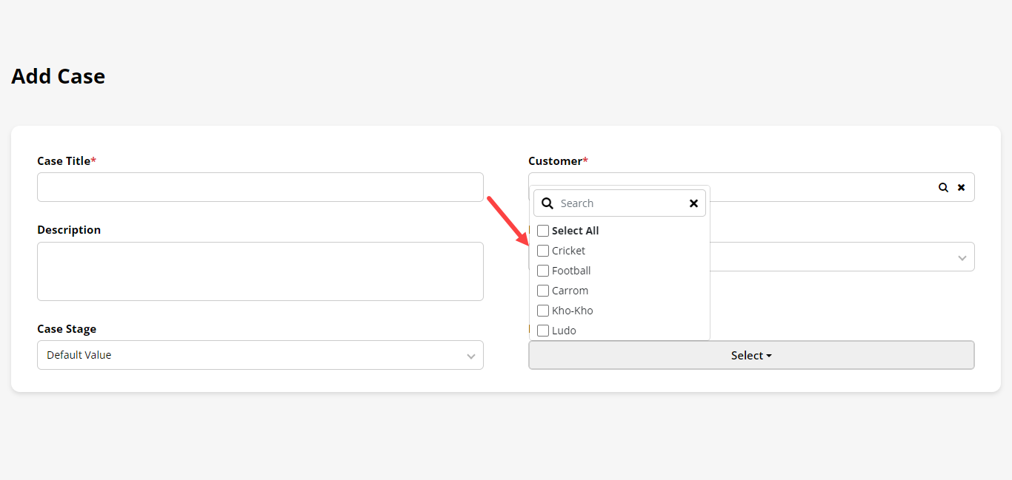
Task: Expand the dropdown partly hidden behind the options list
Action: [x=962, y=257]
